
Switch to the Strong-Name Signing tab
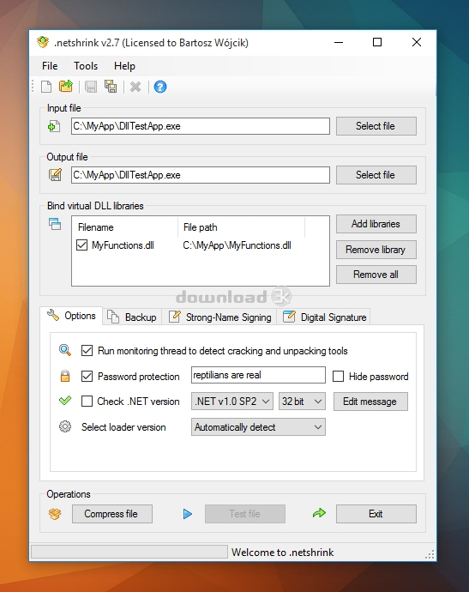[x=220, y=317]
